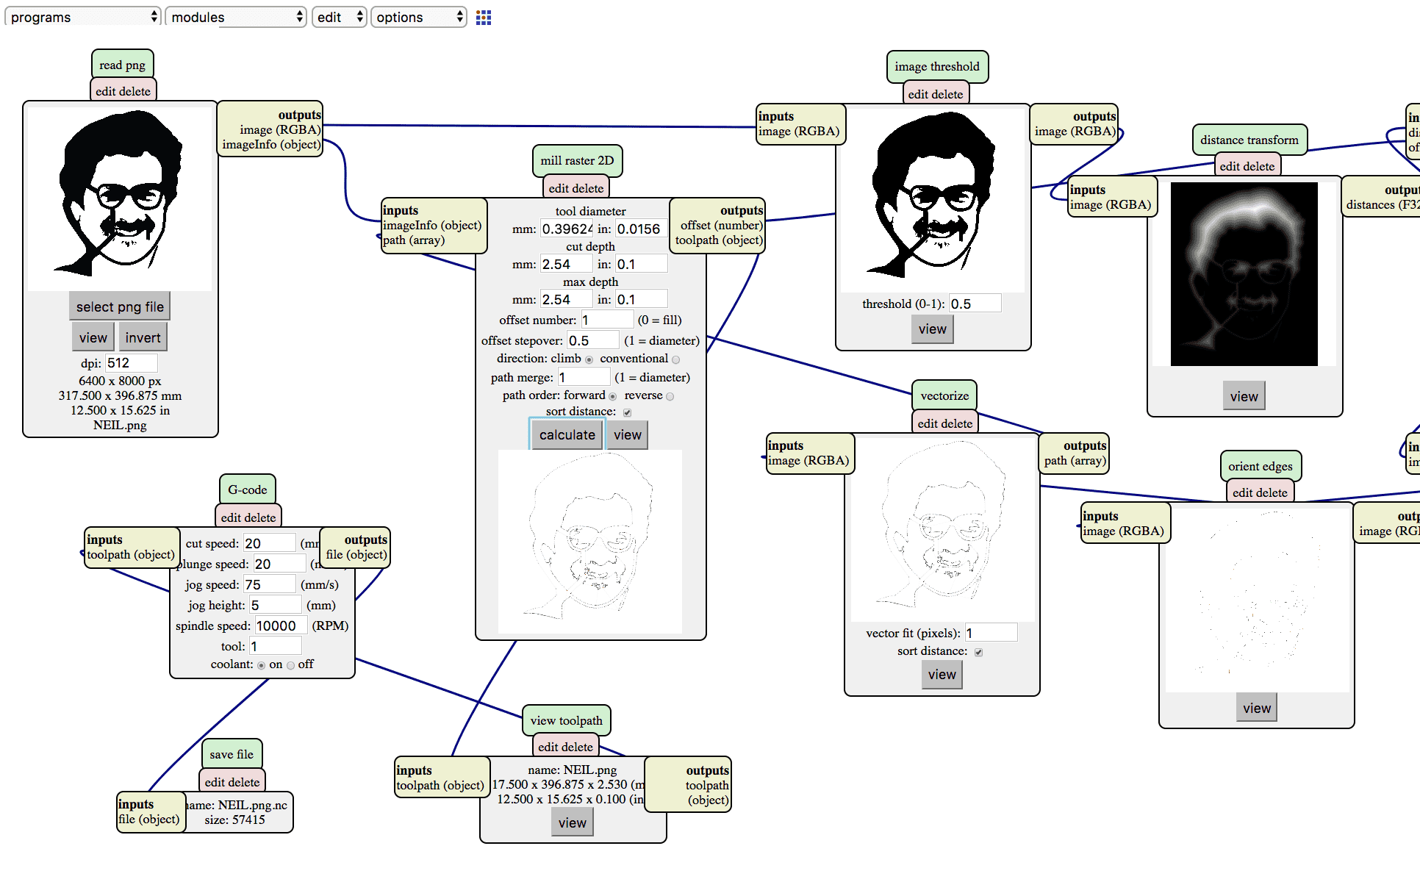This screenshot has width=1420, height=882.
Task: Click delete link under view toolpath
Action: (577, 747)
